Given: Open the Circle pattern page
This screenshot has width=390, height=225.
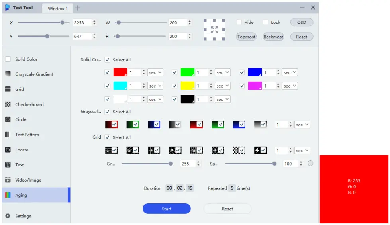Looking at the screenshot, I should [x=36, y=119].
